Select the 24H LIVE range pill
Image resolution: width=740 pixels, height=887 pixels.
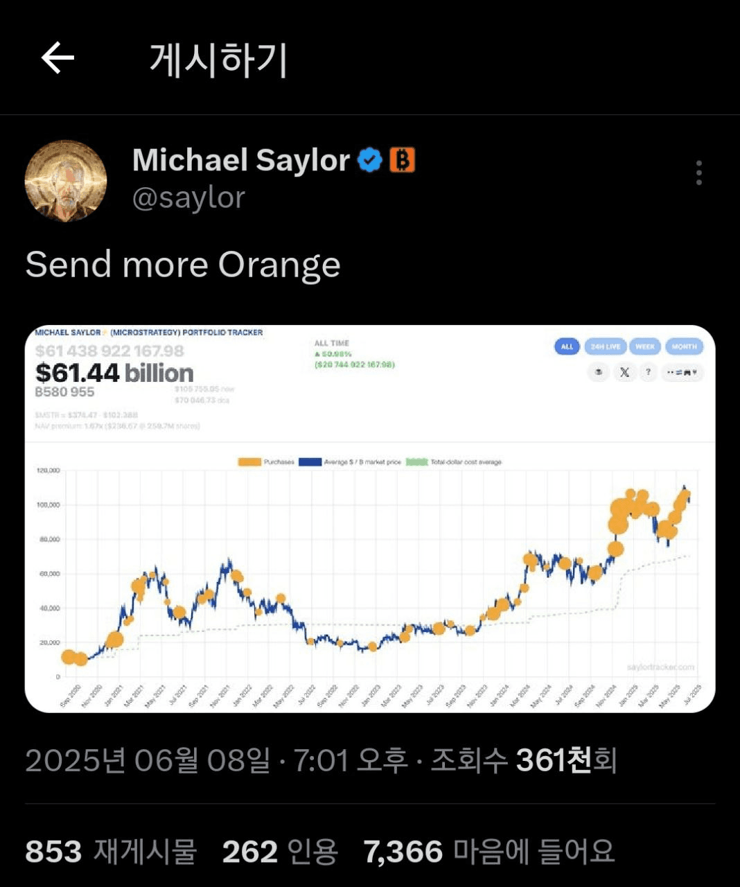click(606, 346)
